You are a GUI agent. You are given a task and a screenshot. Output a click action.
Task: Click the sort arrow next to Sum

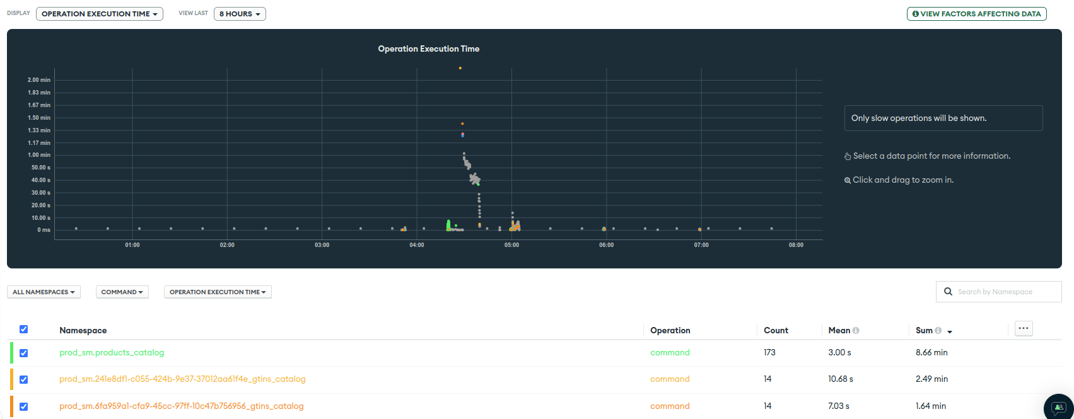coord(950,331)
